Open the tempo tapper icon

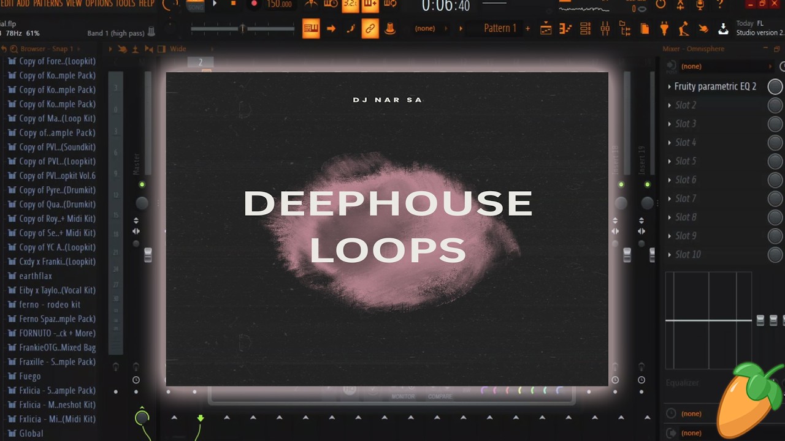point(684,28)
